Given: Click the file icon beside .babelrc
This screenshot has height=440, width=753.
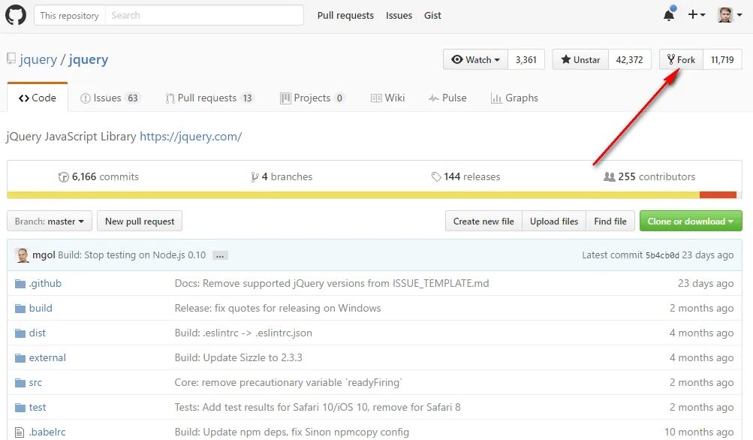Looking at the screenshot, I should coord(20,432).
